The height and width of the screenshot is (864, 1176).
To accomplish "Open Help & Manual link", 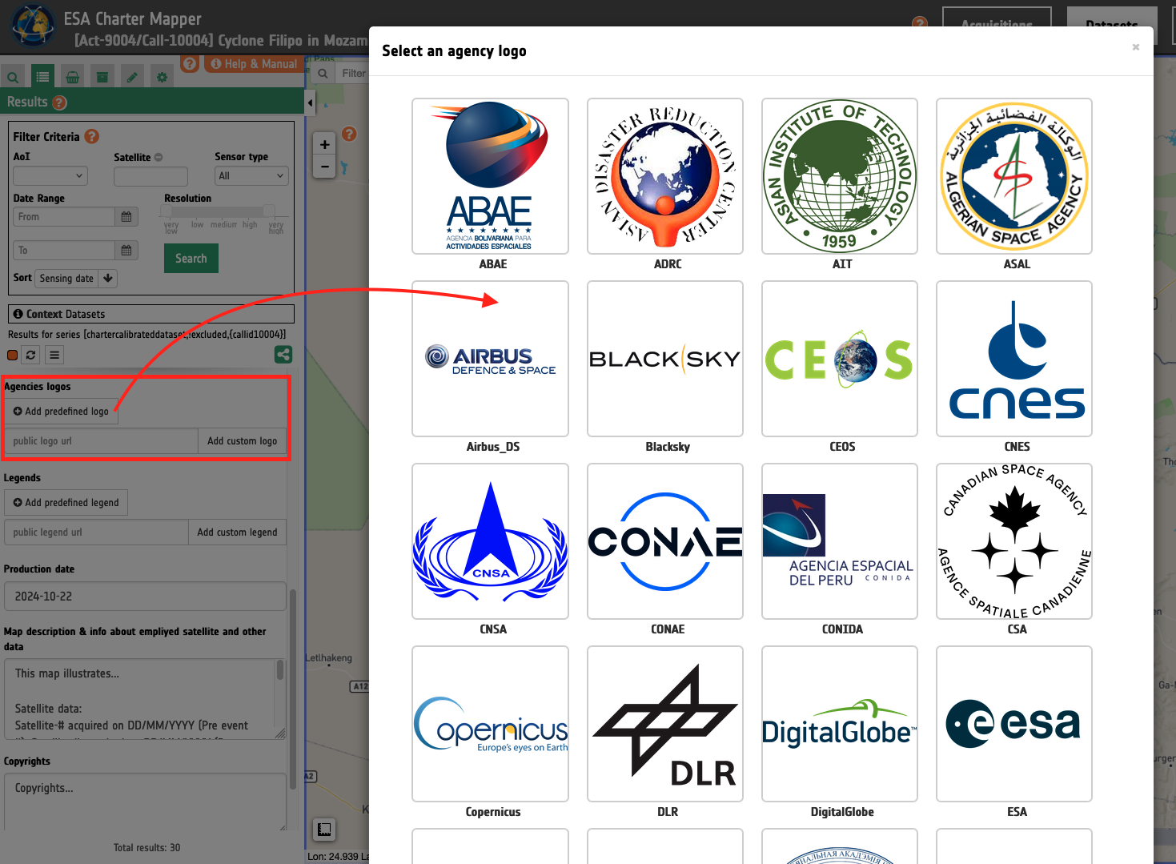I will click(255, 64).
